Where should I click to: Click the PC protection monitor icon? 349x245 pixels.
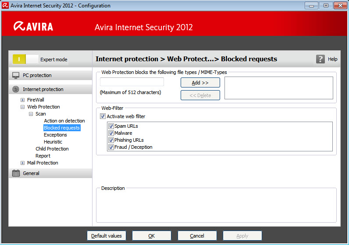pos(16,75)
